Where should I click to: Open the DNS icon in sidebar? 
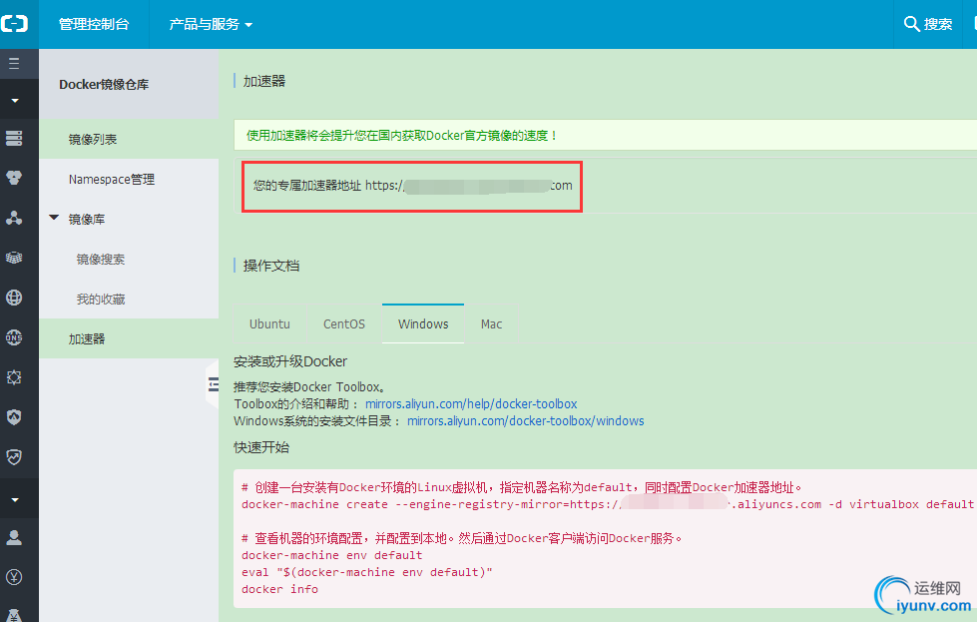pos(14,337)
